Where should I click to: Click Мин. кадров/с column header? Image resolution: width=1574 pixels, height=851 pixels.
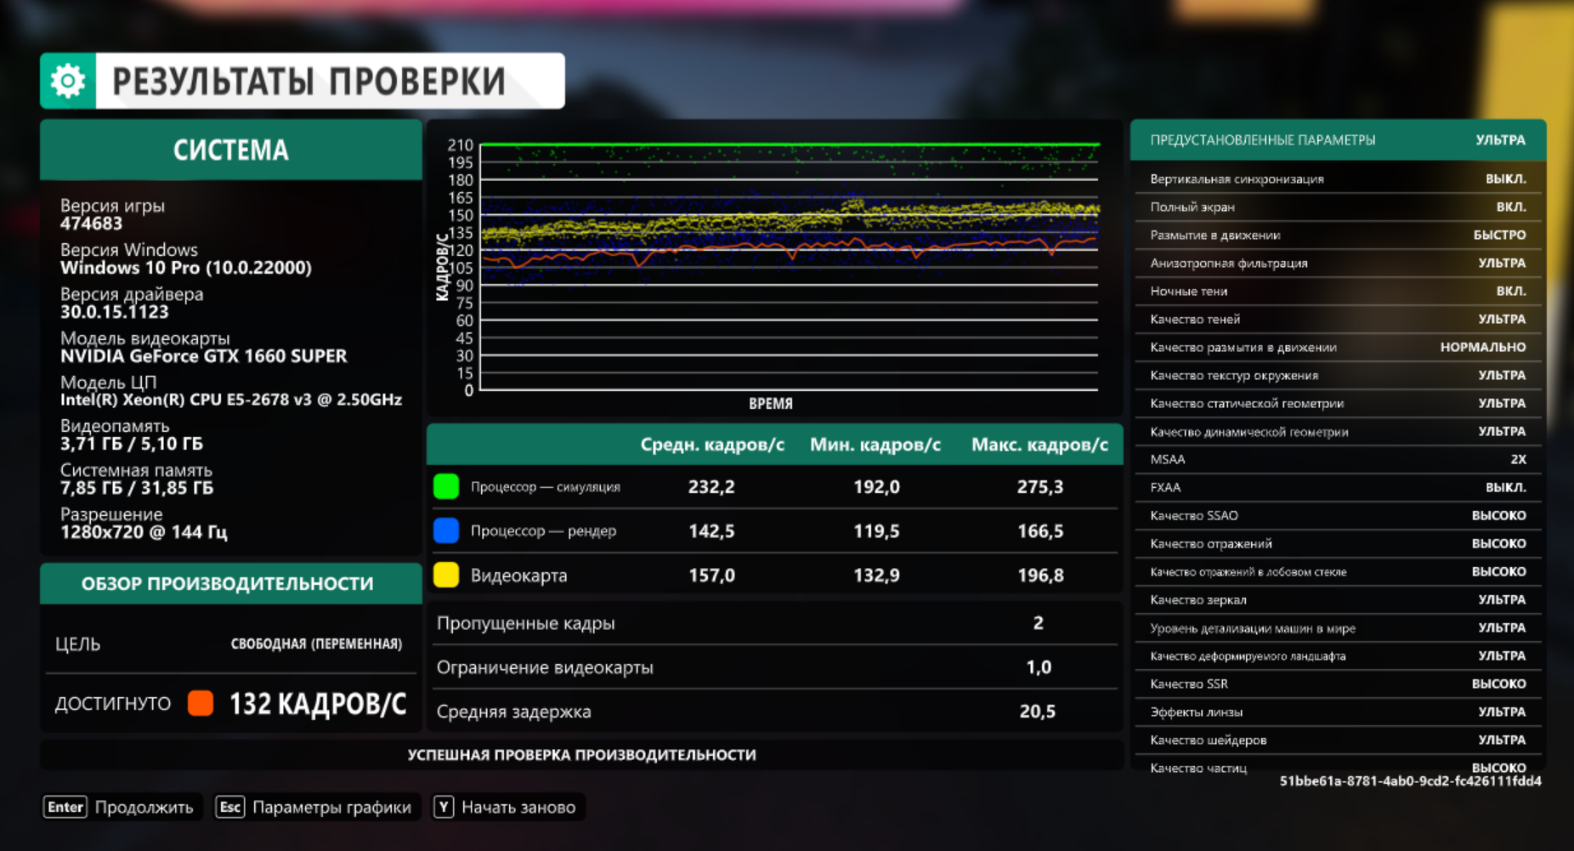tap(875, 445)
